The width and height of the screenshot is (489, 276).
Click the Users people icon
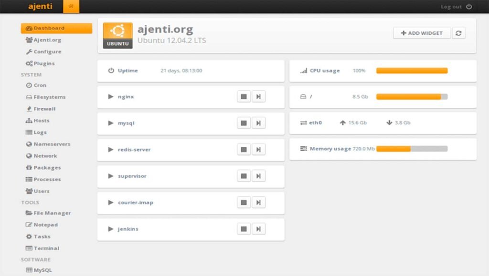click(29, 191)
